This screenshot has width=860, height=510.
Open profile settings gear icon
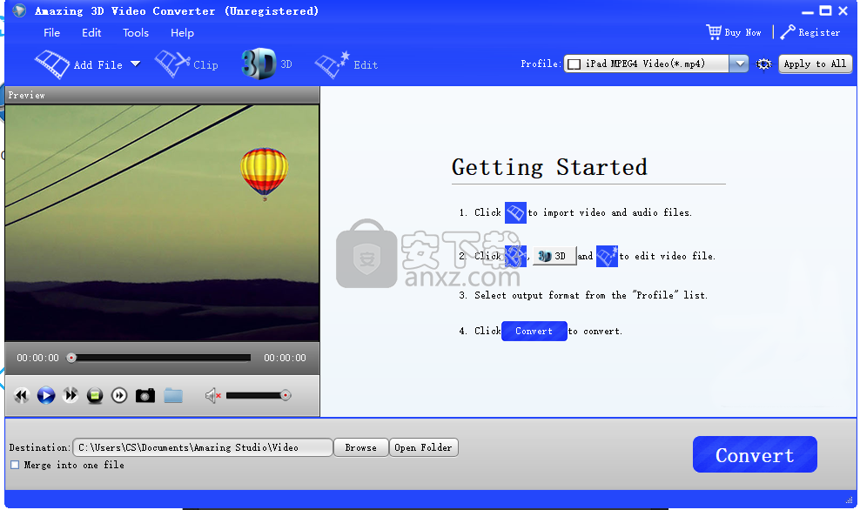[763, 64]
